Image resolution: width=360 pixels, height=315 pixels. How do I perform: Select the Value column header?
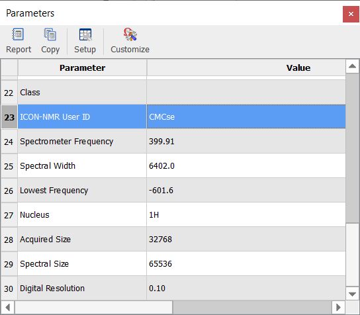tap(246, 67)
